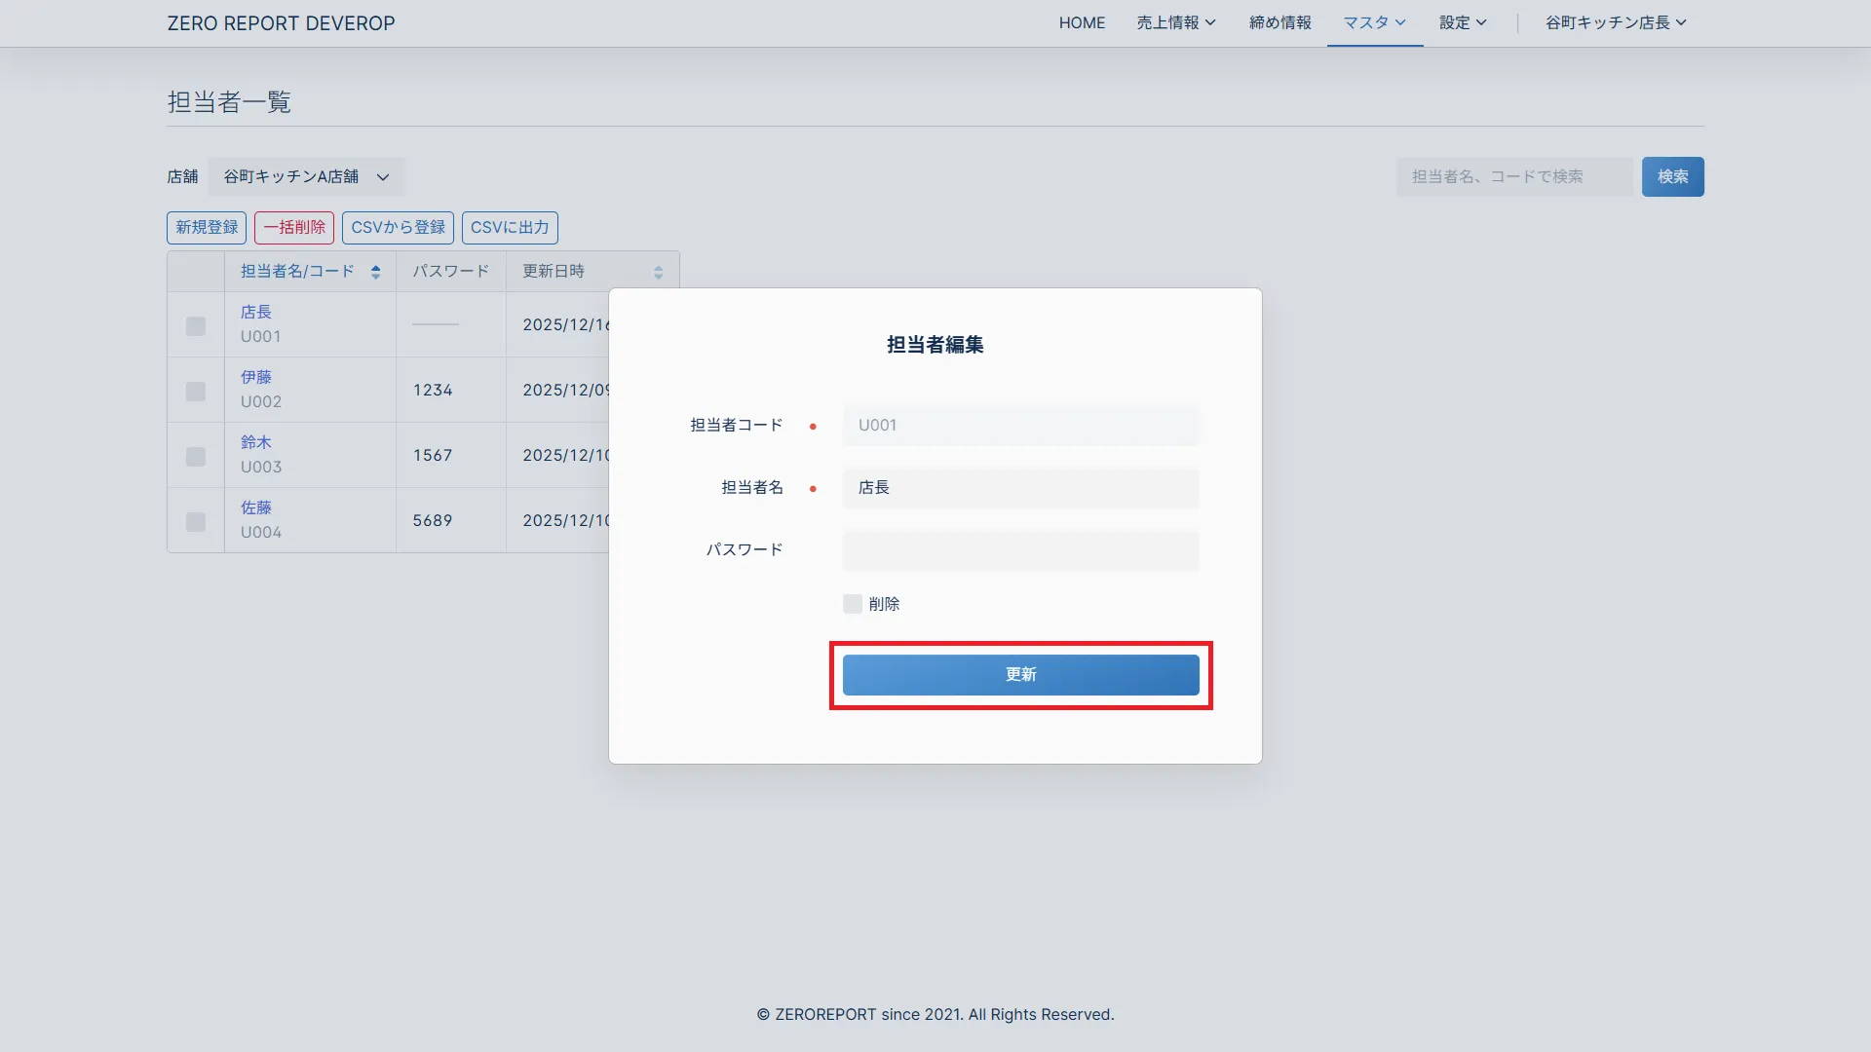The image size is (1871, 1052).
Task: Open the 伊藤 staff link
Action: (256, 377)
